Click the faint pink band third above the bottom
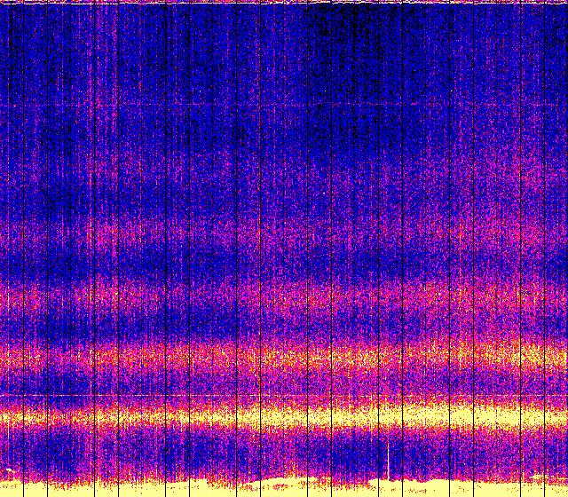The image size is (568, 497). (284, 295)
